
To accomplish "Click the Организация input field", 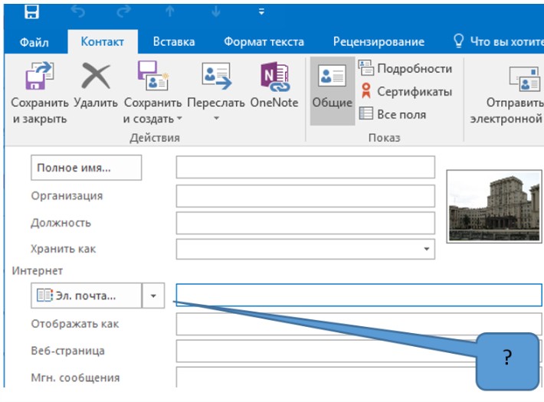I will click(305, 196).
